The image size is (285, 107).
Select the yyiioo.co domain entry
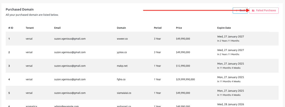(x=122, y=52)
